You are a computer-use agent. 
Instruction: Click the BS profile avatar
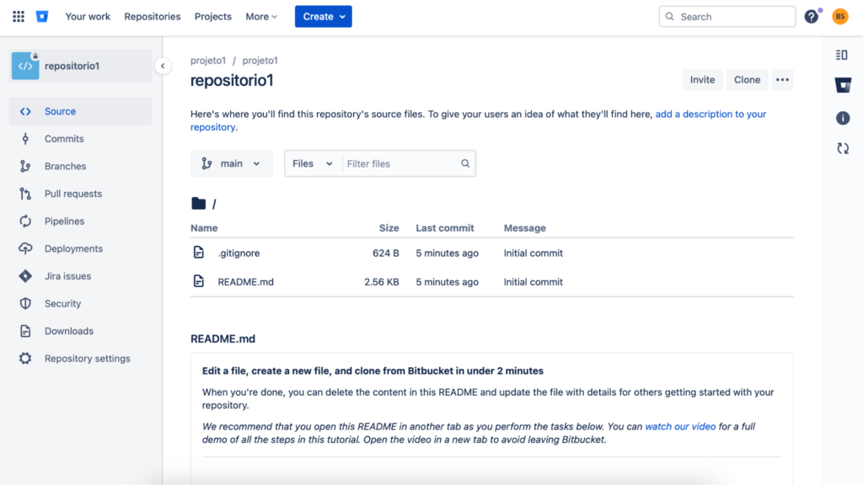[839, 15]
